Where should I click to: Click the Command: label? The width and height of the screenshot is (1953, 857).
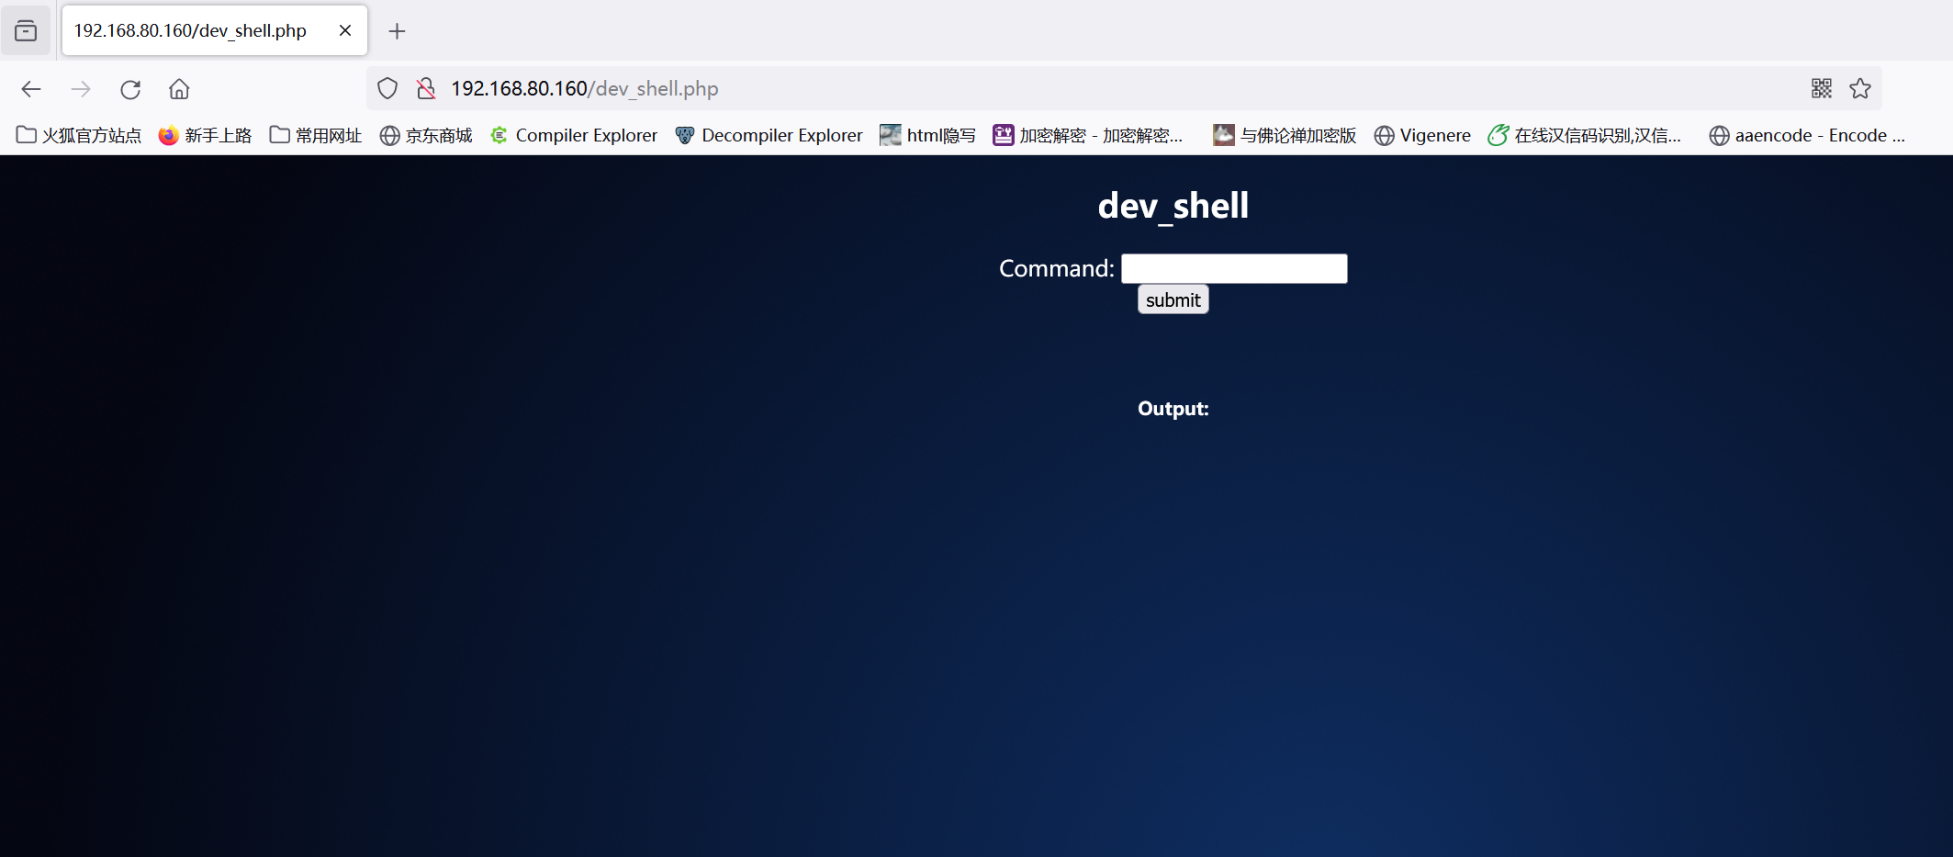(x=1056, y=268)
